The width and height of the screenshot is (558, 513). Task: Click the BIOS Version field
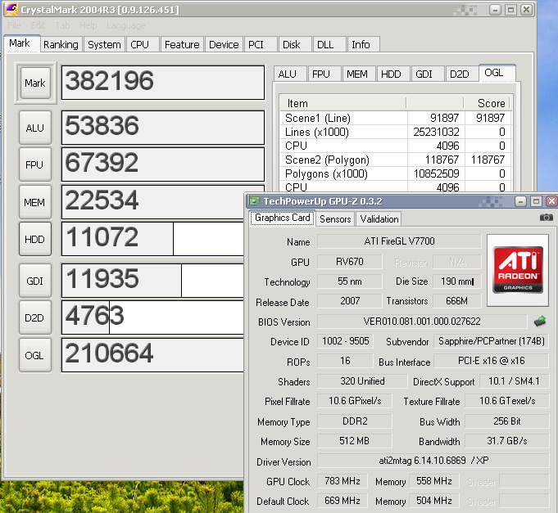coord(422,322)
